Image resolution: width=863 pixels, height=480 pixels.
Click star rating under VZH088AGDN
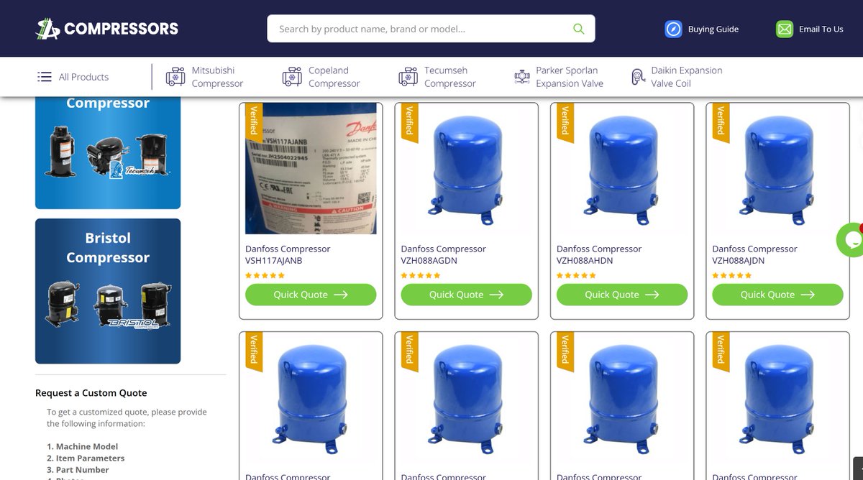tap(421, 275)
